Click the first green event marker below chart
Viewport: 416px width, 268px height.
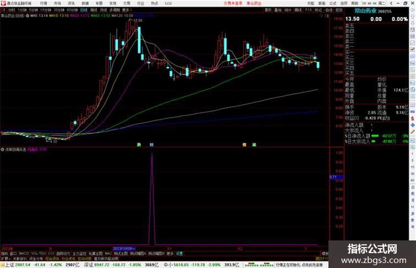139,145
